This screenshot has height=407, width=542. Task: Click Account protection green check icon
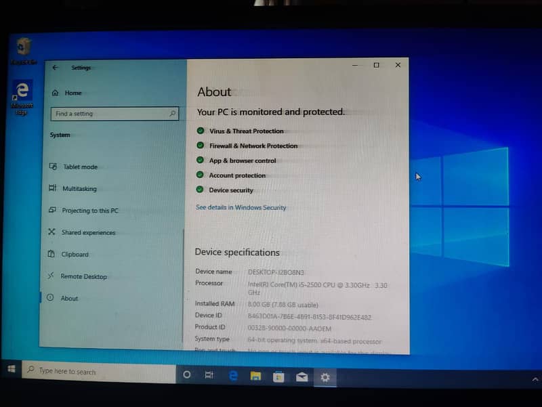coord(200,175)
